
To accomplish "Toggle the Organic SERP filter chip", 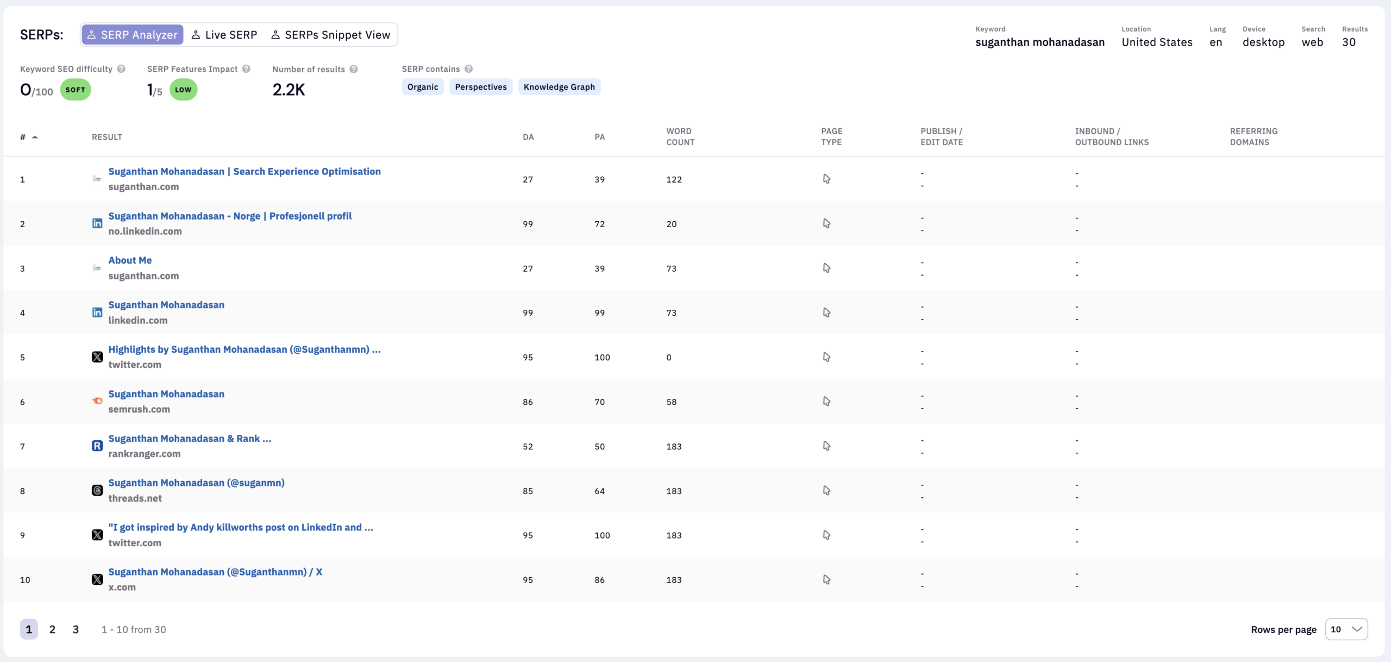I will pos(423,86).
